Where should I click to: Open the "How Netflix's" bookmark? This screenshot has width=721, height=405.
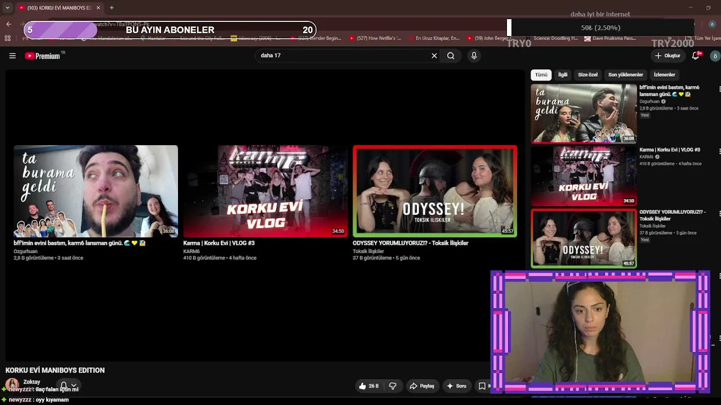click(x=375, y=38)
